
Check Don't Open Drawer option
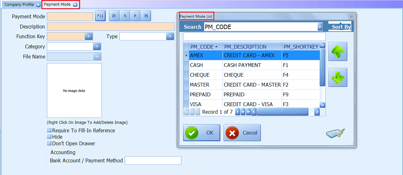(x=49, y=143)
